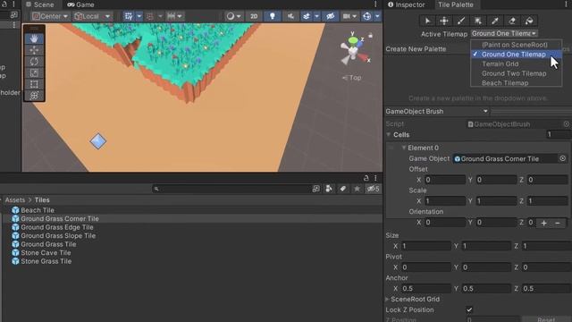This screenshot has width=572, height=322.
Task: Switch to the Inspector tab
Action: click(x=406, y=4)
